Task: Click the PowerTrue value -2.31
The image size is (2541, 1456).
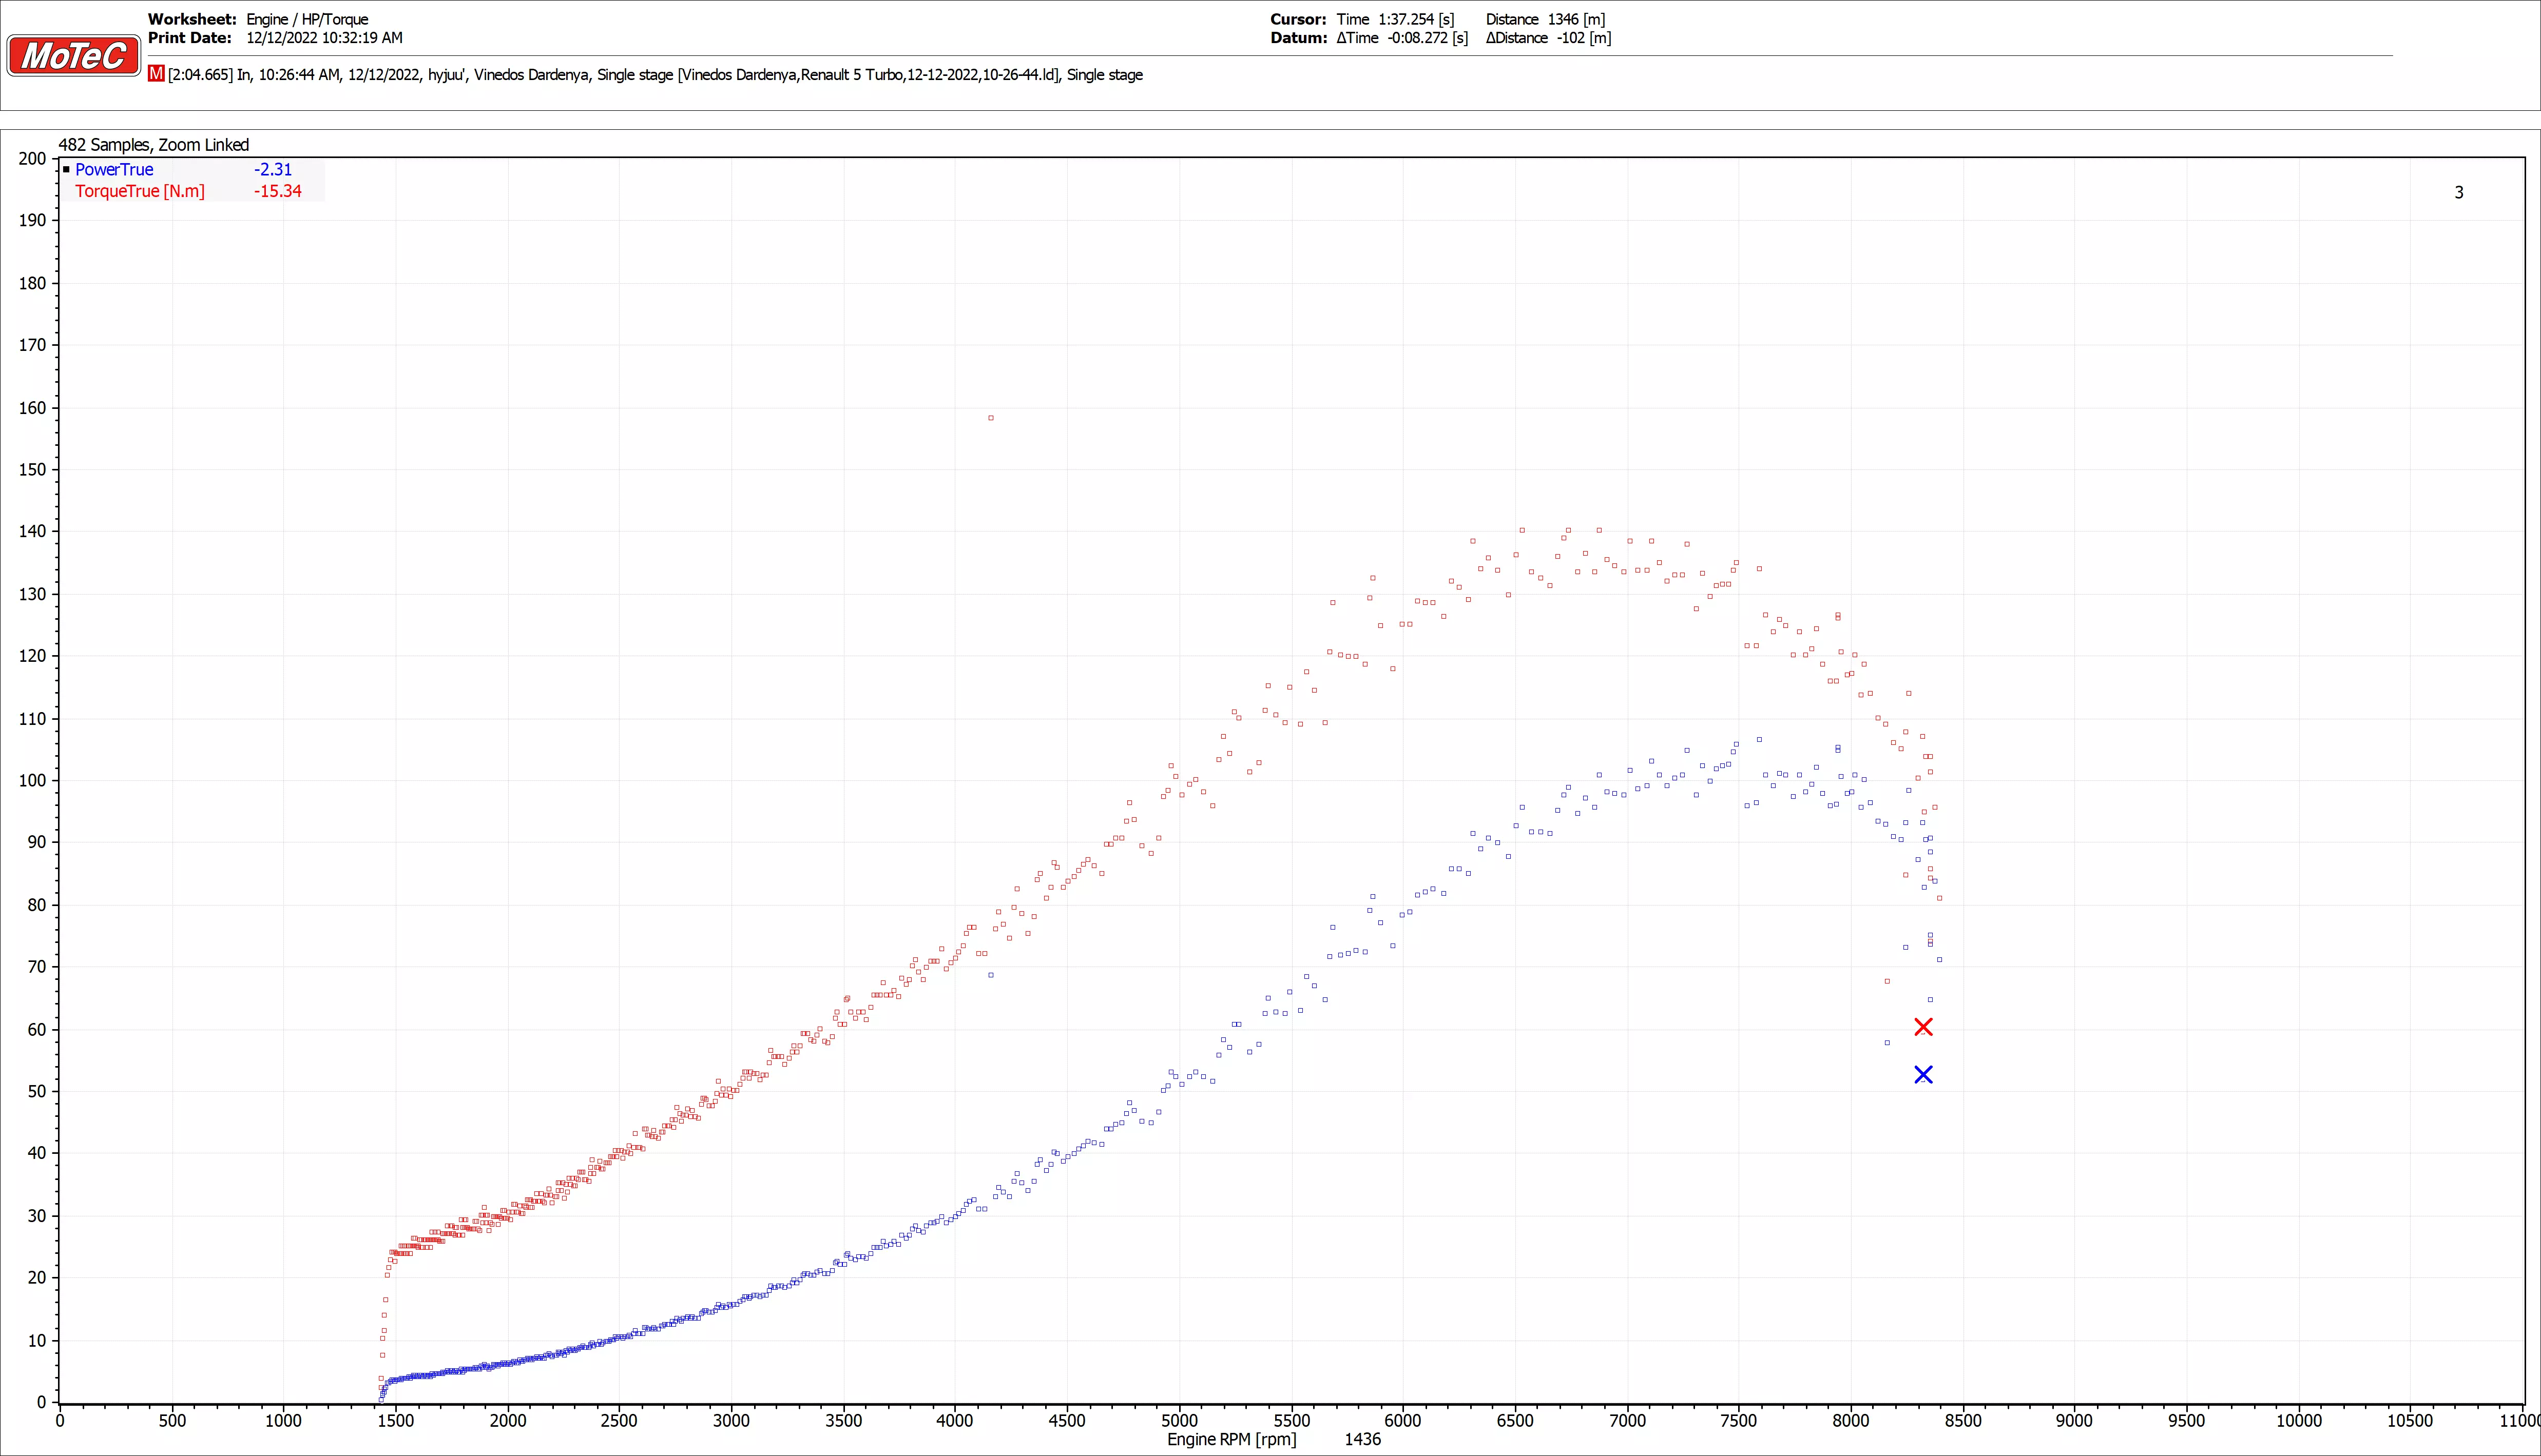Action: (x=272, y=170)
